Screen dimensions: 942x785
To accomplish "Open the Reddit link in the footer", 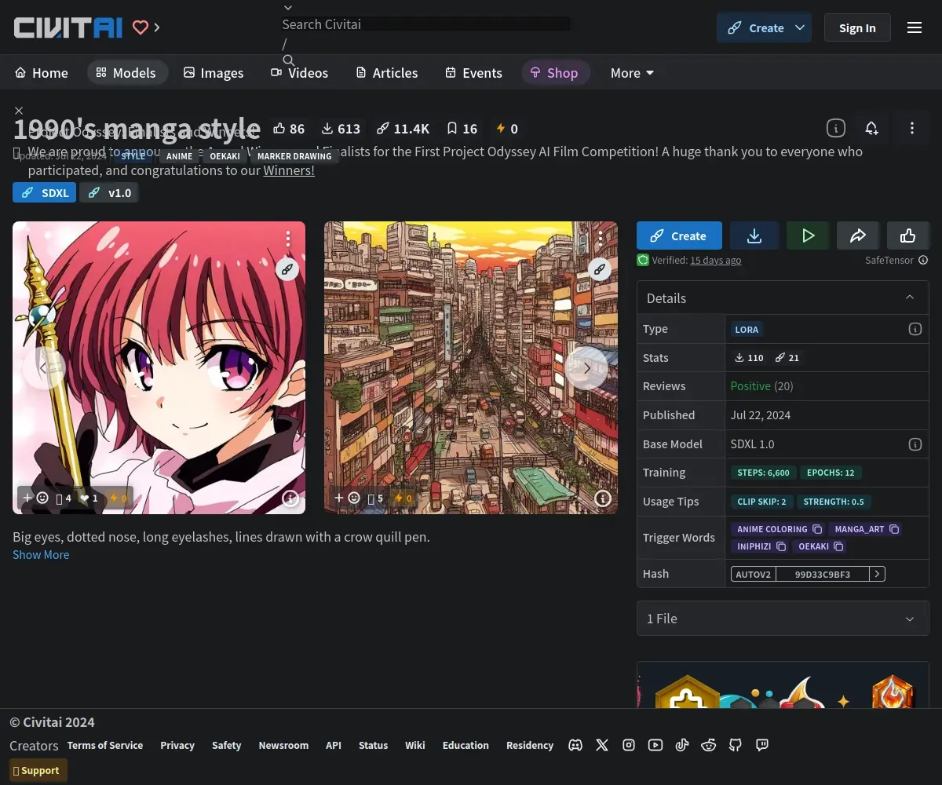I will (709, 745).
